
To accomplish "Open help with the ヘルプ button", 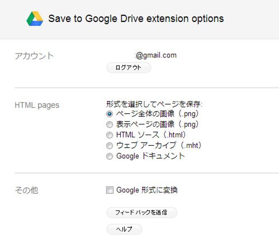I will (x=124, y=229).
